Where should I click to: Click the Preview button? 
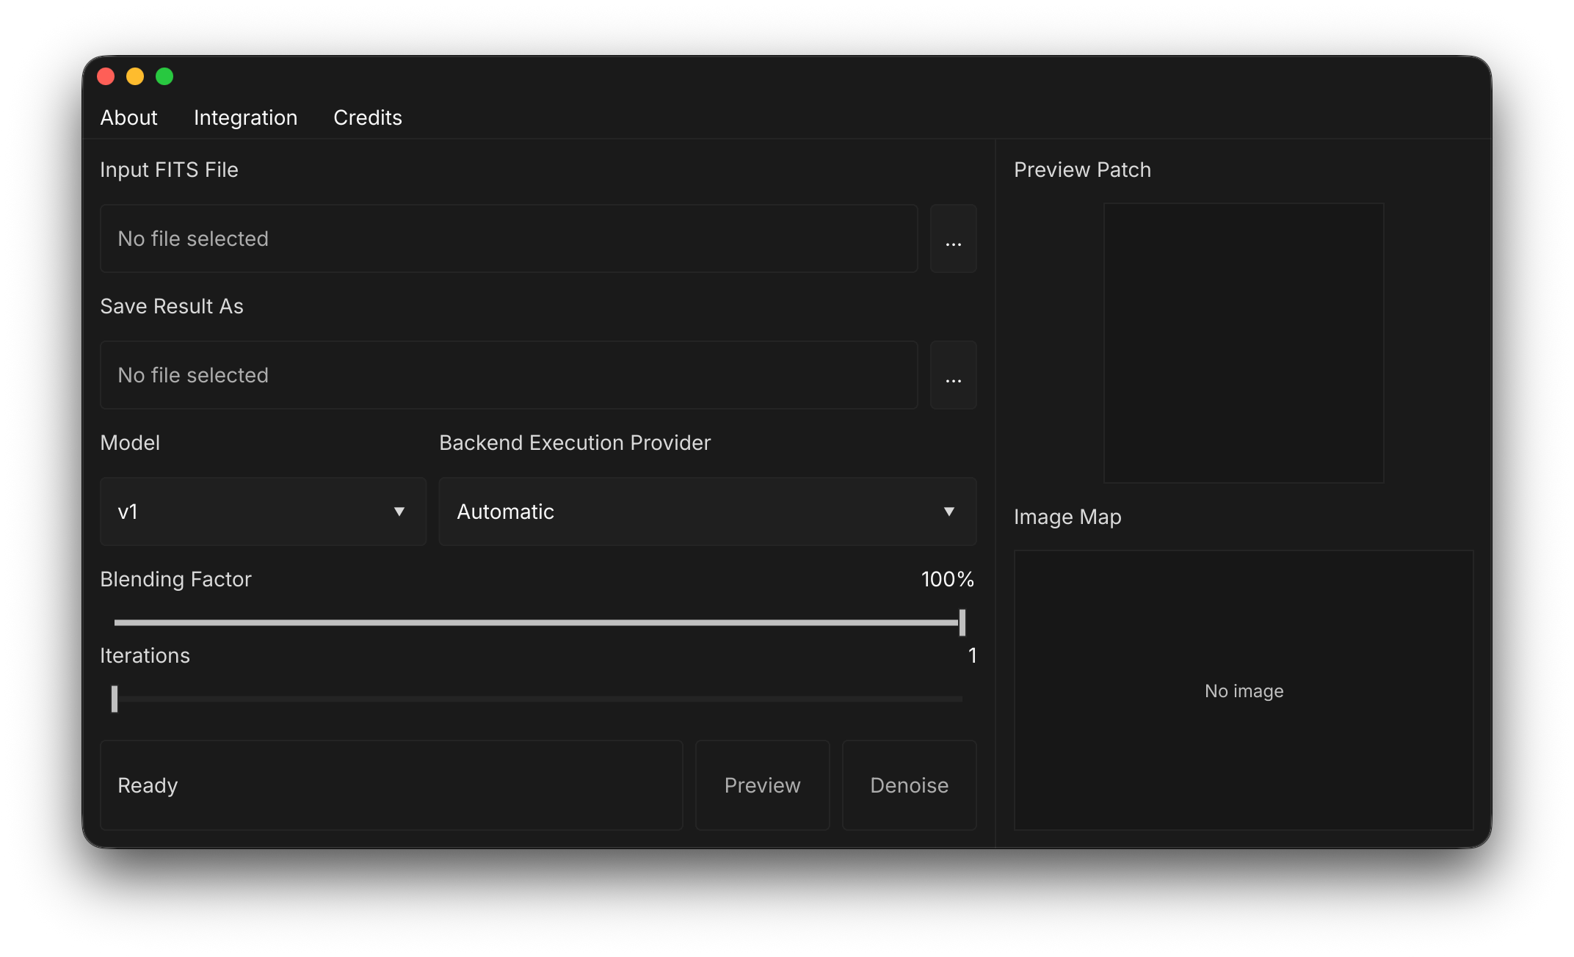762,785
